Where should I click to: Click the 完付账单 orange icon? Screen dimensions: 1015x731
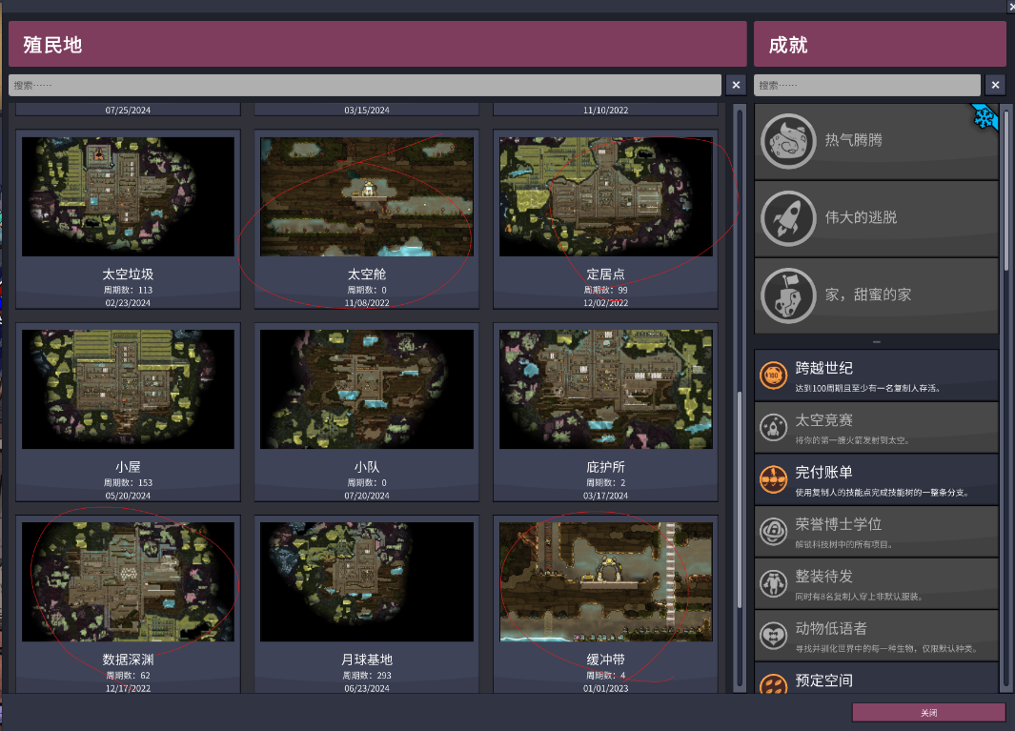tap(773, 479)
